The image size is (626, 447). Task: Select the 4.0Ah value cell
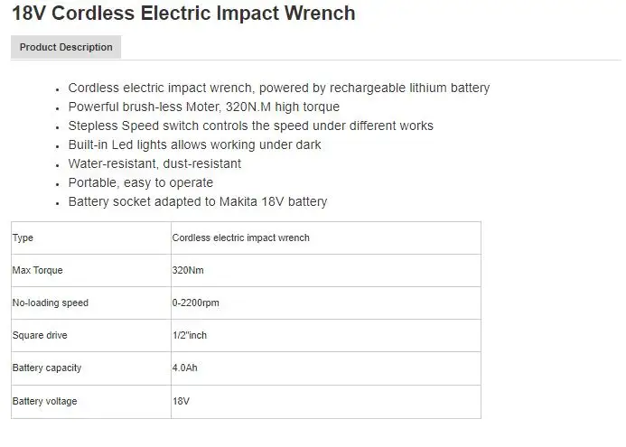(x=185, y=368)
